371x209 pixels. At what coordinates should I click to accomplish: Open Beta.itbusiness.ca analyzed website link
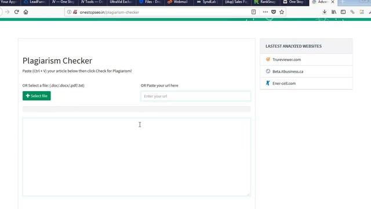coord(288,71)
